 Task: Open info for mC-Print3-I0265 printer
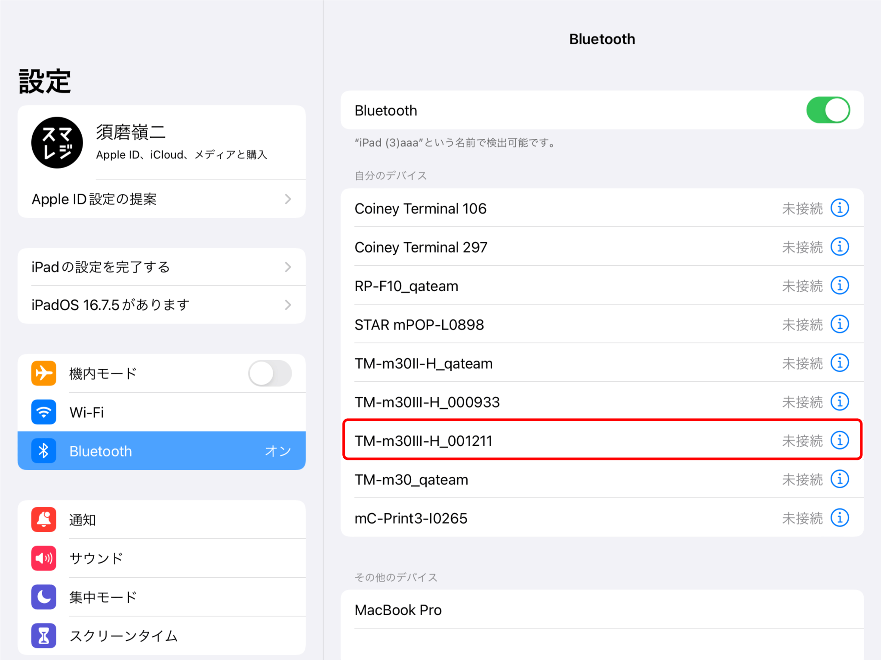(839, 518)
